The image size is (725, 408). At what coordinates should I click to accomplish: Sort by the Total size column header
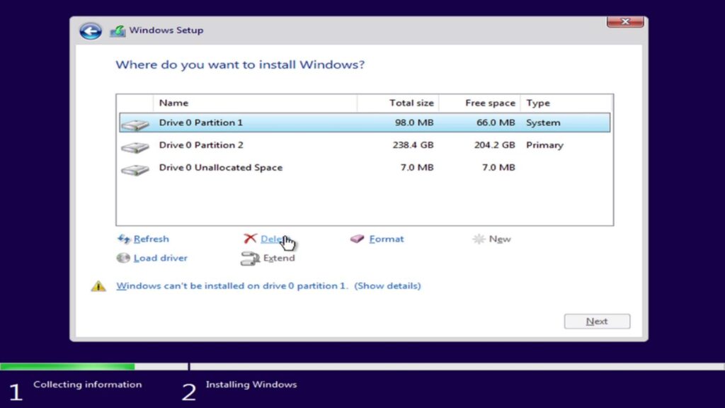[x=398, y=103]
